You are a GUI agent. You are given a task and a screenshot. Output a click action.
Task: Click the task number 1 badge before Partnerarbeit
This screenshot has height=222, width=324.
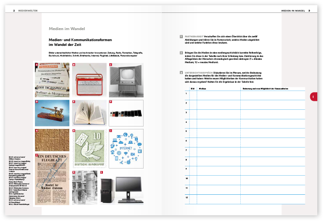180,36
